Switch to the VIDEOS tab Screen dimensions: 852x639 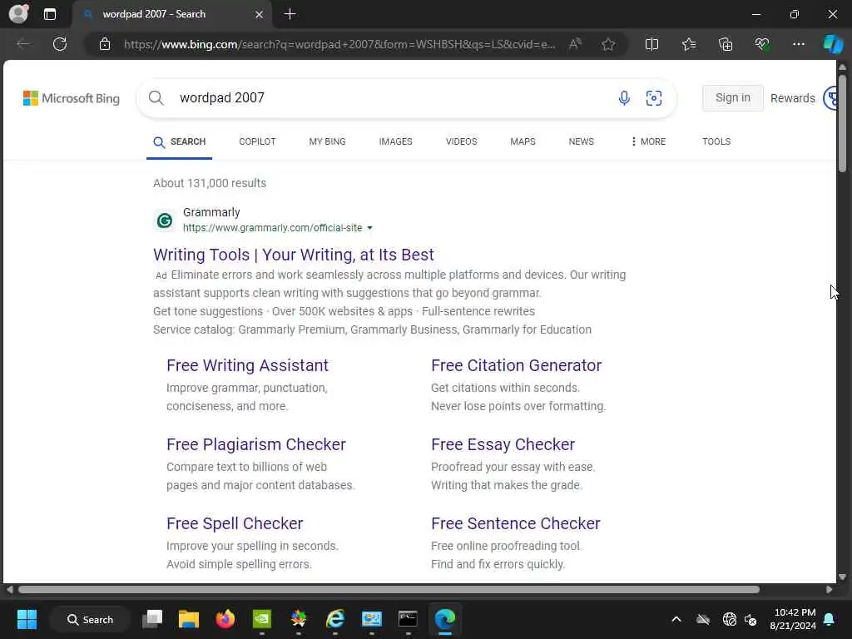coord(461,141)
